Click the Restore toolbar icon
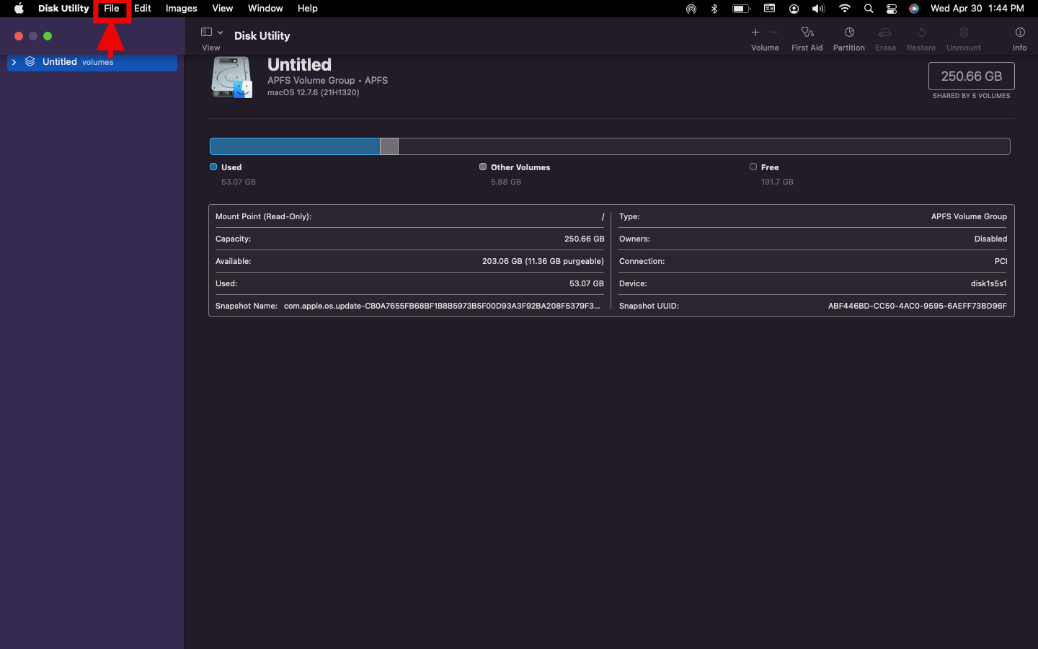 pyautogui.click(x=921, y=32)
